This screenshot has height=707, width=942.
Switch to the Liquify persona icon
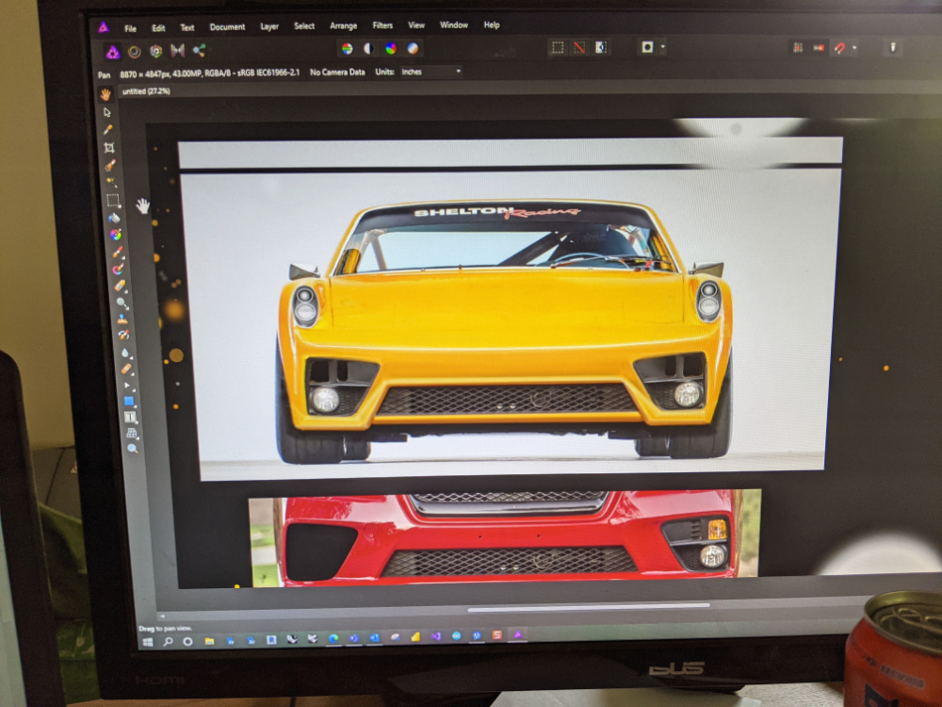(x=134, y=51)
